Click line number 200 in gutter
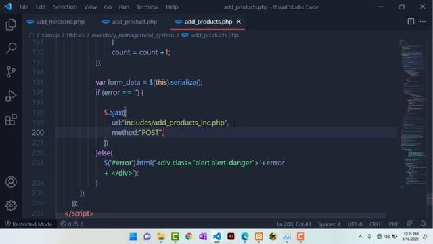The width and height of the screenshot is (433, 244). [x=38, y=133]
